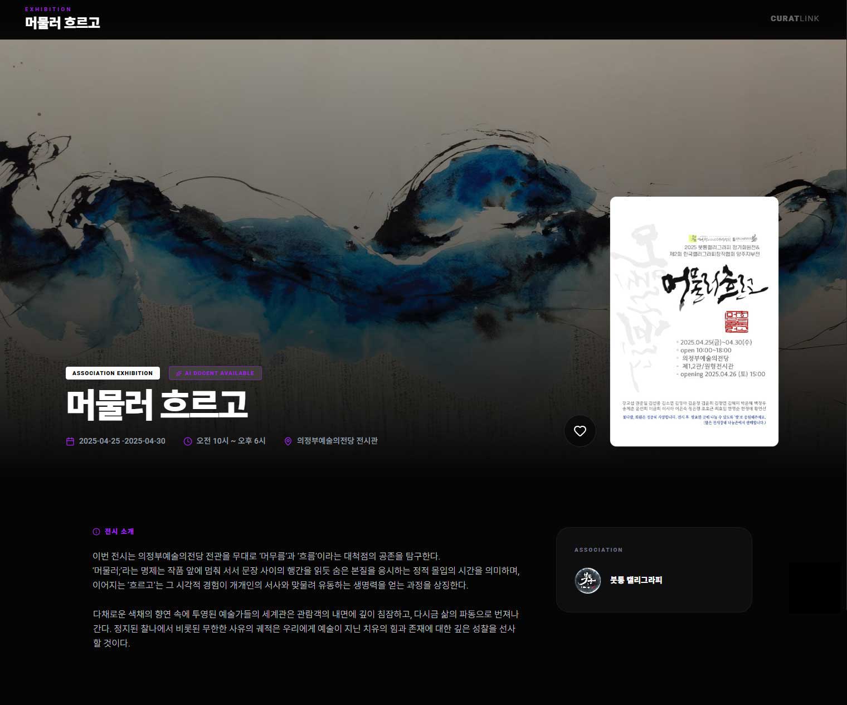Open the exhibition poster thumbnail

pos(694,322)
